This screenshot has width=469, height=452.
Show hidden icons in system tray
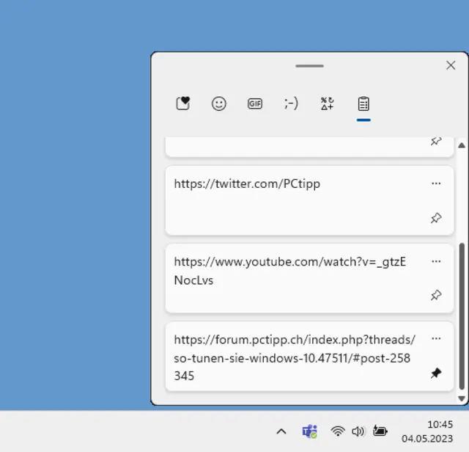(281, 431)
